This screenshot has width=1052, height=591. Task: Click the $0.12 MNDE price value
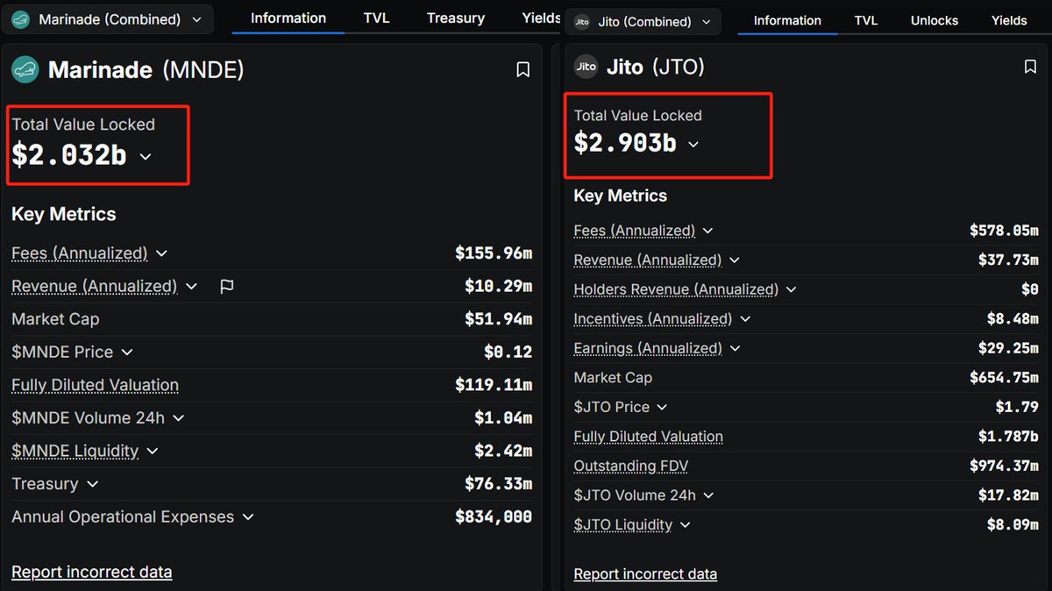508,352
